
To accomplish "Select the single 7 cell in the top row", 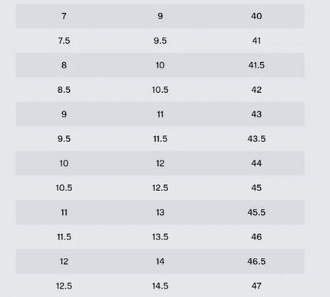I will click(x=64, y=16).
